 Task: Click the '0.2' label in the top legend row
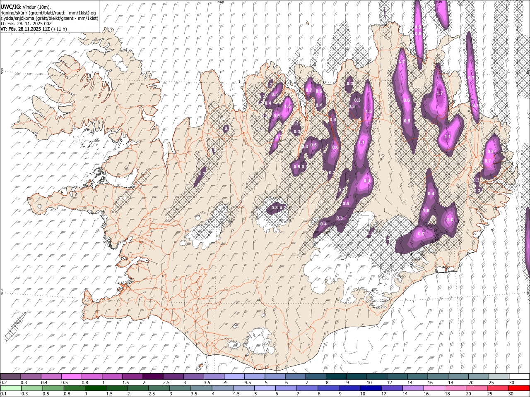(3, 383)
